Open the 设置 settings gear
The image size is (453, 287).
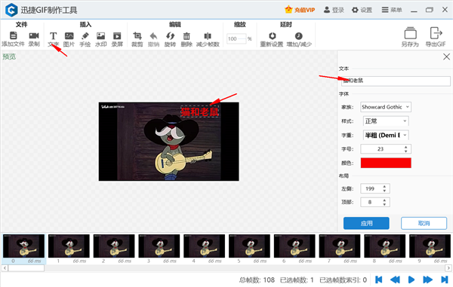click(362, 10)
